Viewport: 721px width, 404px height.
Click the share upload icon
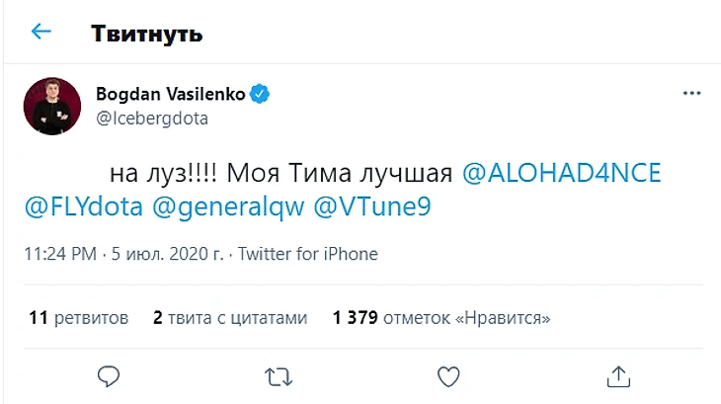point(618,375)
